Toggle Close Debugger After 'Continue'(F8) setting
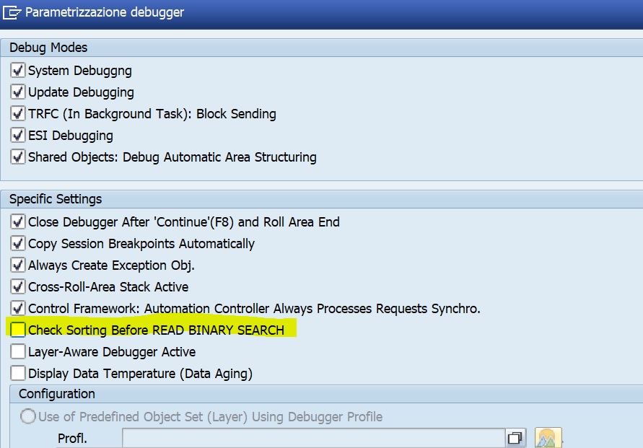The height and width of the screenshot is (448, 643). click(17, 221)
